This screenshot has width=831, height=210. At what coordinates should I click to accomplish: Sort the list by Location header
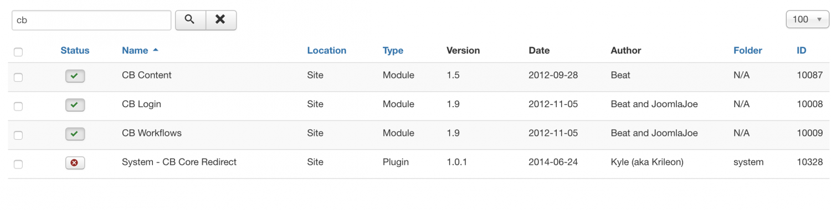coord(326,50)
